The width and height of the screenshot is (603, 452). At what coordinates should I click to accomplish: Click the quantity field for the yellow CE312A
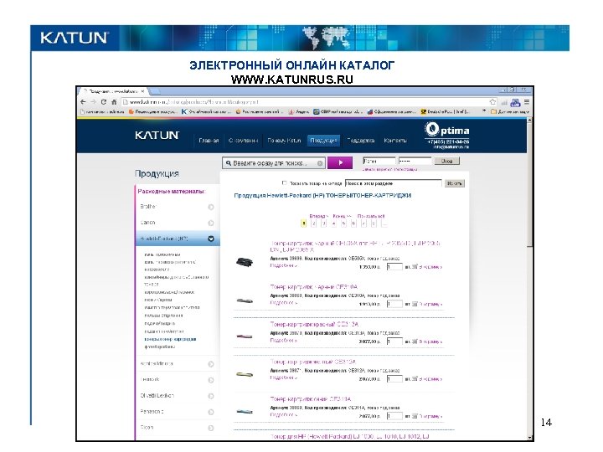(394, 378)
